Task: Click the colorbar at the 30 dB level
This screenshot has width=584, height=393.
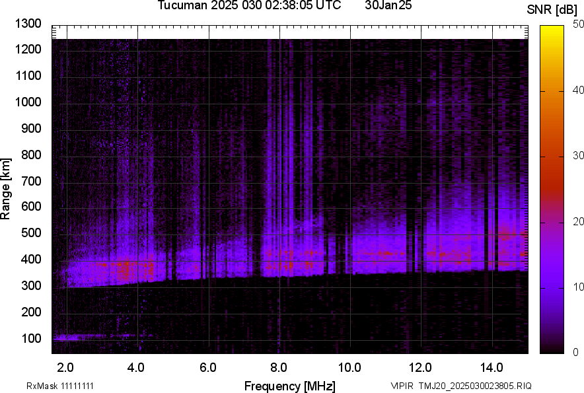Action: coord(552,157)
